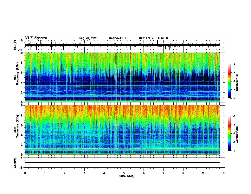Click the flat ch.3 voltage trace line
251x194 pixels.
coord(122,162)
